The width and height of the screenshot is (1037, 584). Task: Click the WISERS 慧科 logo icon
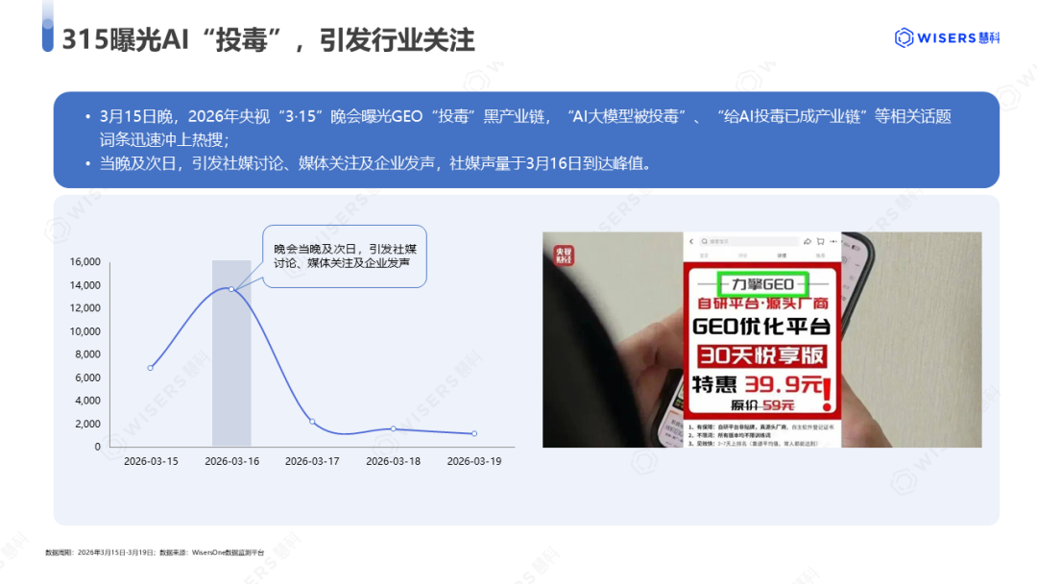coord(904,37)
